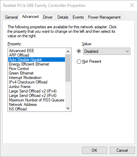Image resolution: width=138 pixels, height=157 pixels.
Task: Open the Power Management tab
Action: [104, 17]
